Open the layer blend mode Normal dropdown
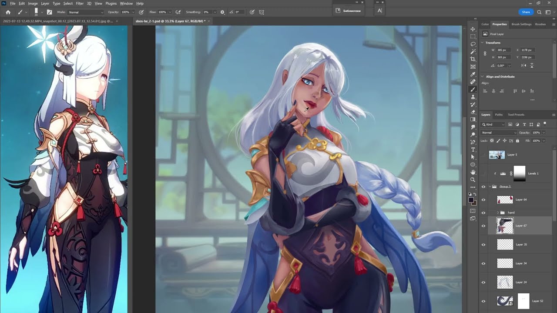The image size is (557, 313). click(x=499, y=133)
